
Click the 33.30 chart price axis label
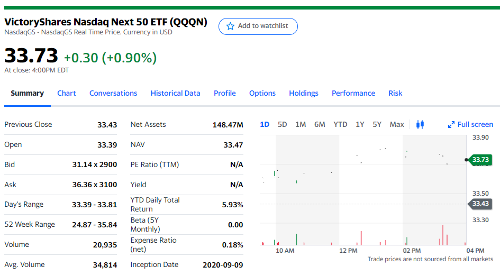point(480,219)
